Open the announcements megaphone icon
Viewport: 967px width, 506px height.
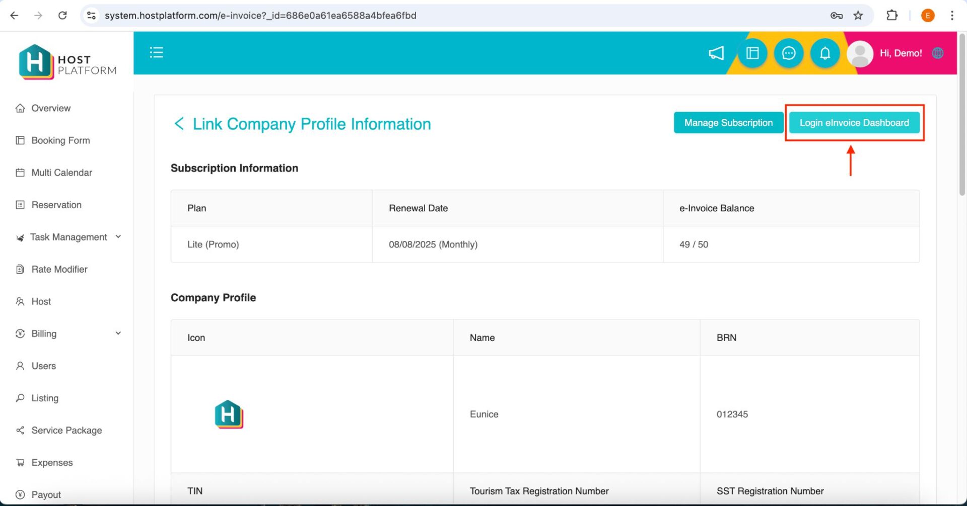click(x=716, y=53)
